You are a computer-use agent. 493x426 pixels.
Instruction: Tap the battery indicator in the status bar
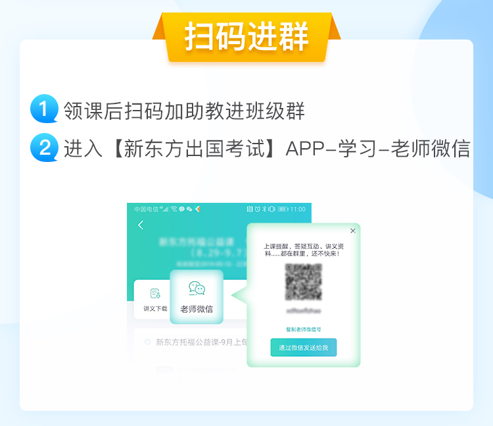tap(283, 209)
